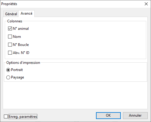151x122 pixels.
Task: Click the Propriétés title bar text
Action: click(x=9, y=4)
